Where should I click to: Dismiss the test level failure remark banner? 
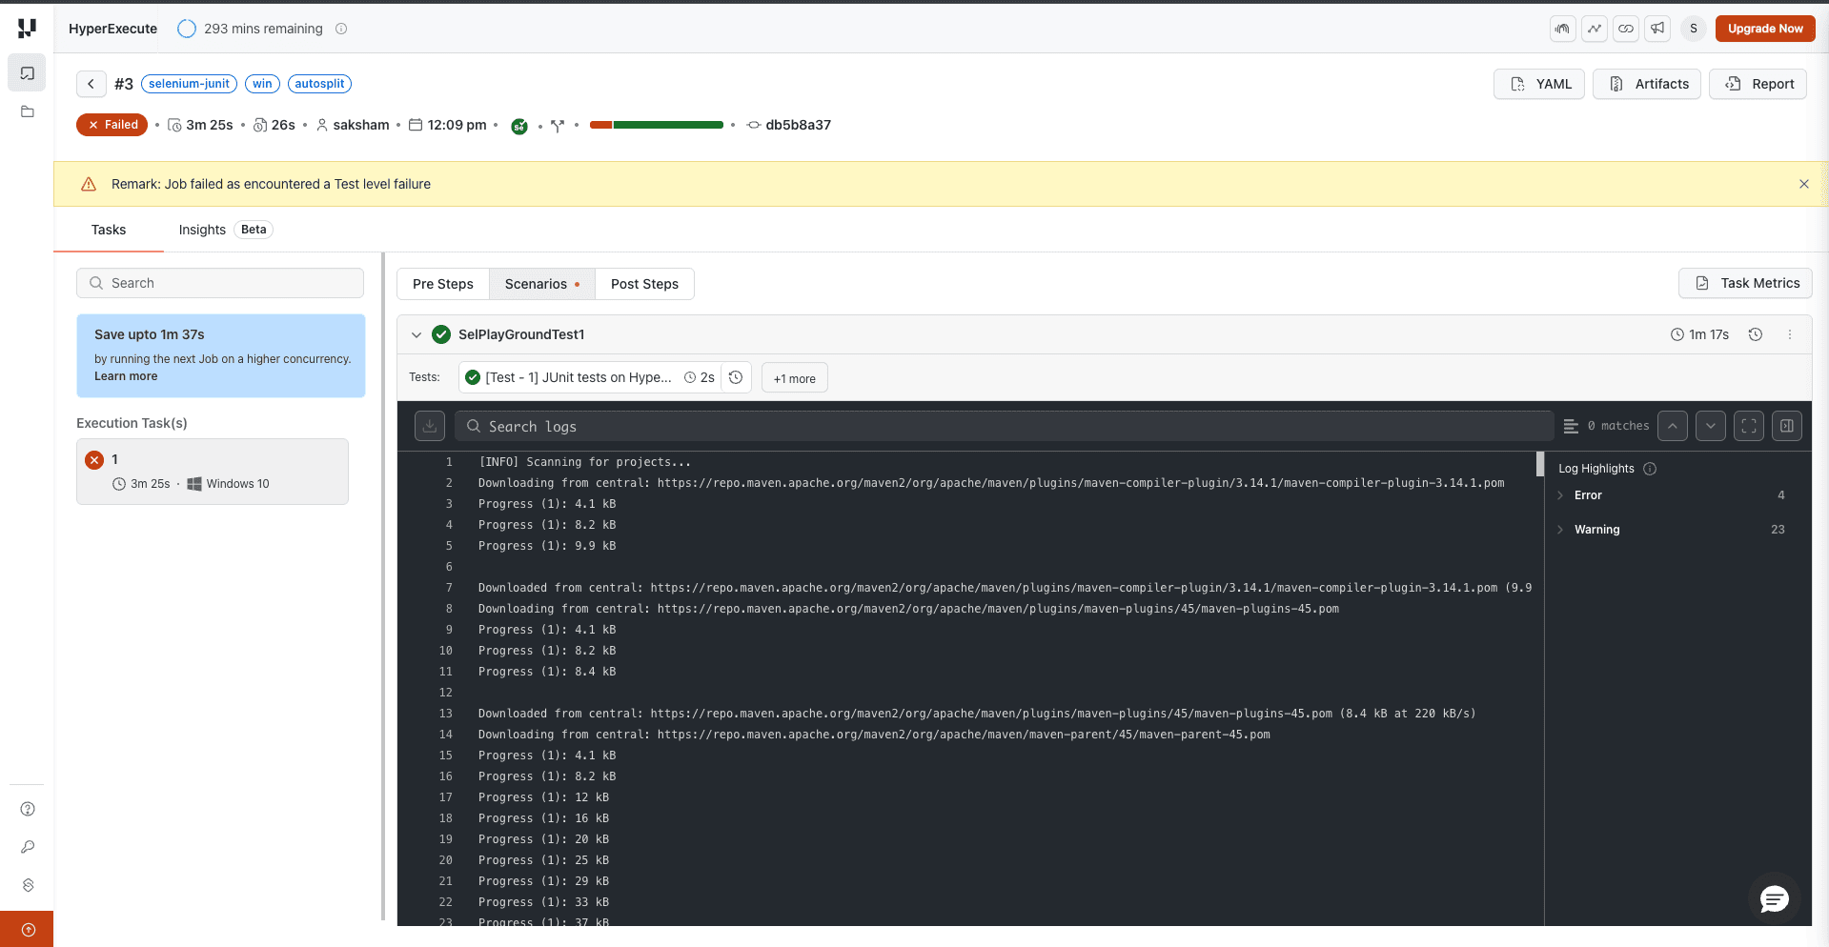tap(1804, 184)
